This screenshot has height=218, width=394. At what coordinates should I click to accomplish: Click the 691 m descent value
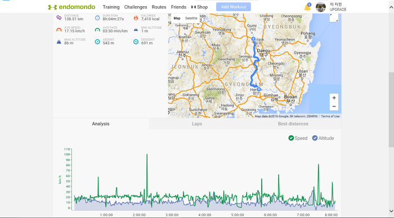click(147, 43)
